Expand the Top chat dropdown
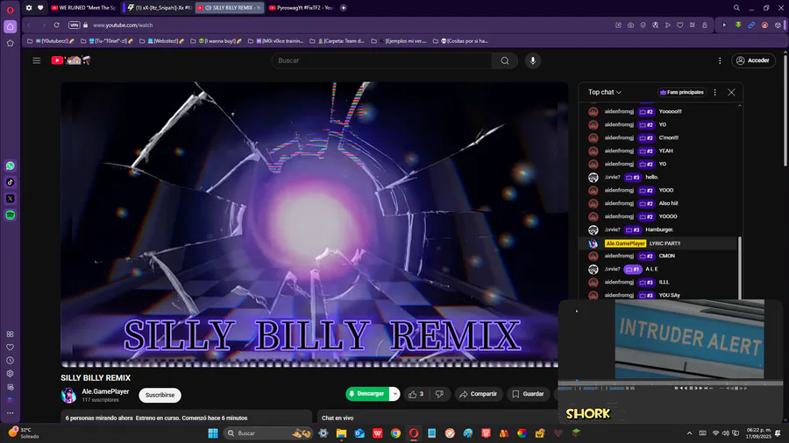Screen dimensions: 789x443 tap(605, 93)
